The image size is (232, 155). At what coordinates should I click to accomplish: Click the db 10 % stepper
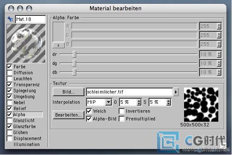pos(219,72)
